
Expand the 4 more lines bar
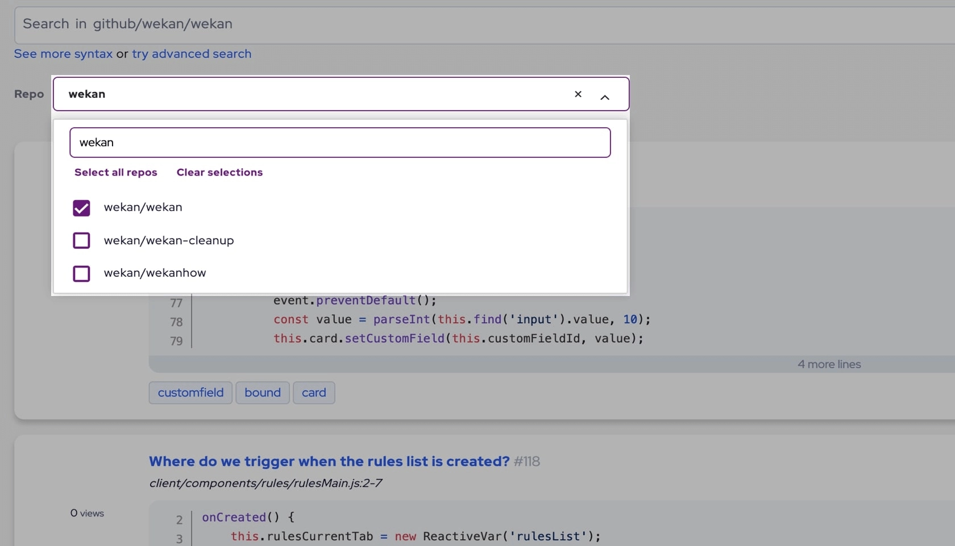[828, 364]
